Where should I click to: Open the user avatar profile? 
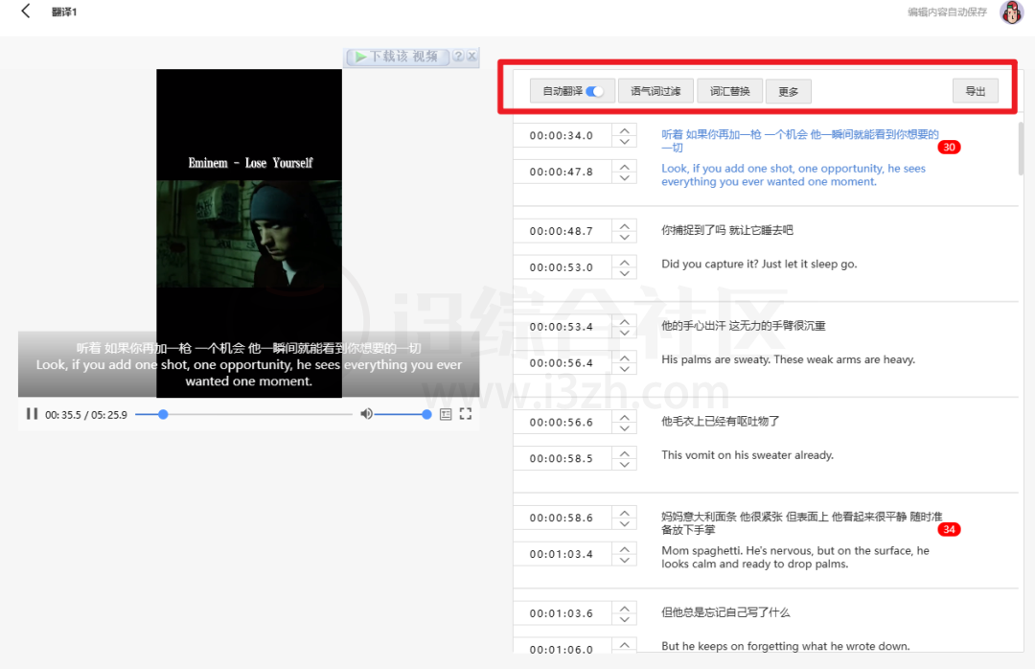click(1011, 12)
